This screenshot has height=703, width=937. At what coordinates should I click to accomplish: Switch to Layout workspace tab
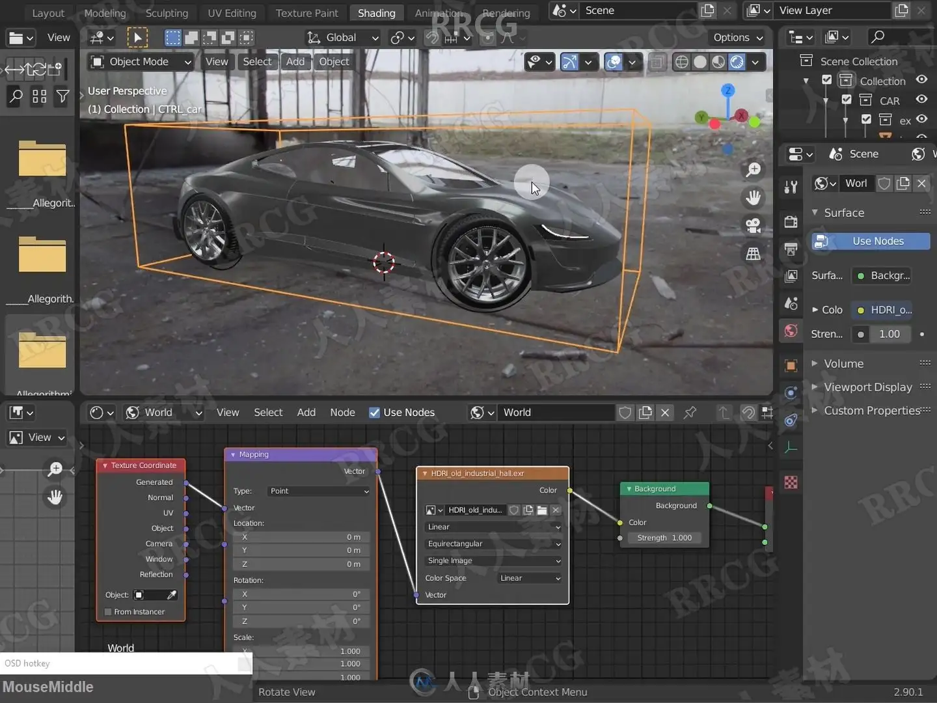[48, 13]
